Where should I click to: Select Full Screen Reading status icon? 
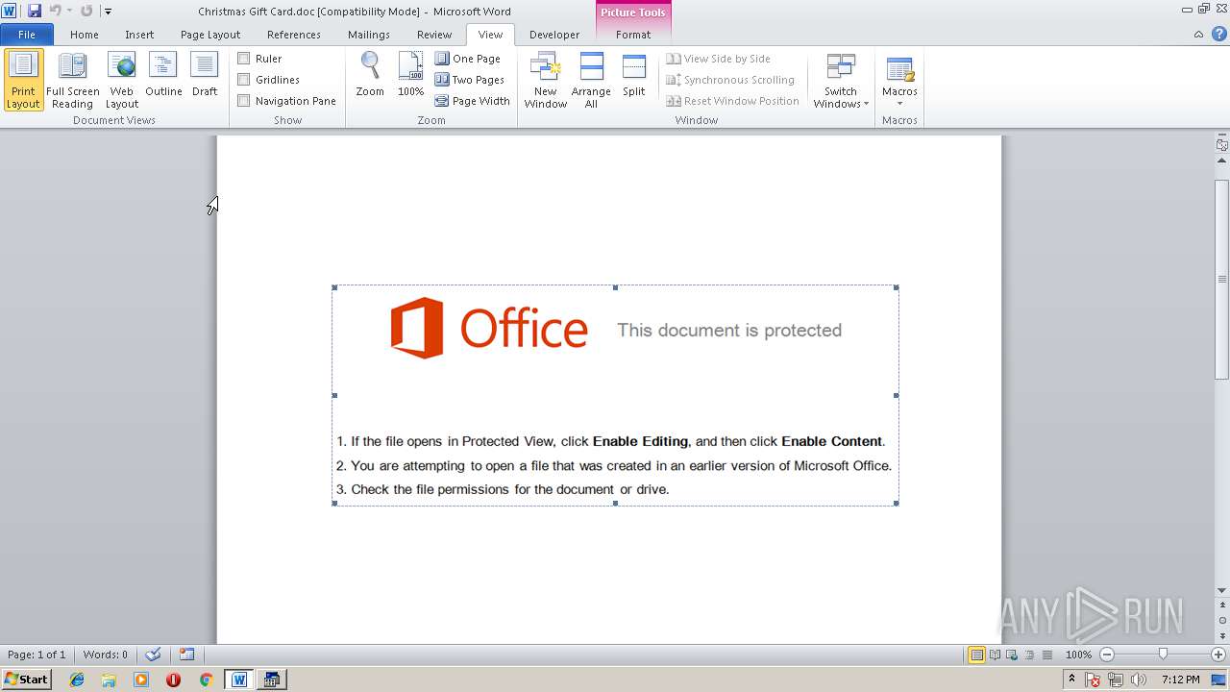[995, 655]
